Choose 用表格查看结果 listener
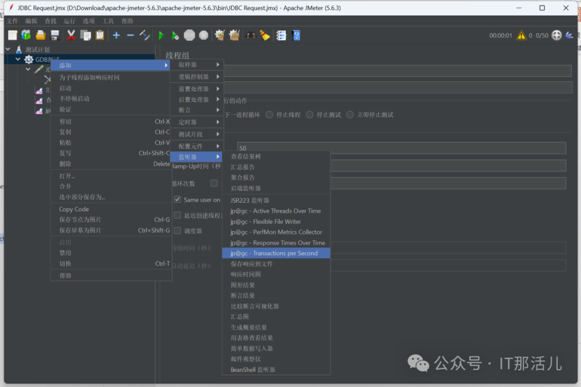 (276, 338)
